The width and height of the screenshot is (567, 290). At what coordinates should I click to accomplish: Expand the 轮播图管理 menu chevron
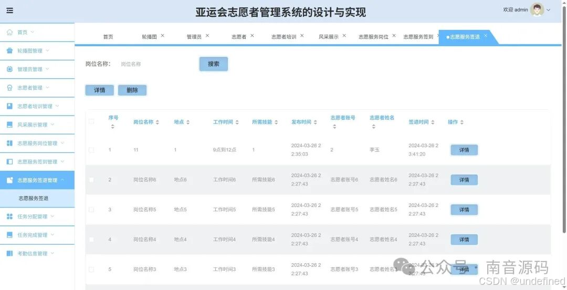click(47, 50)
